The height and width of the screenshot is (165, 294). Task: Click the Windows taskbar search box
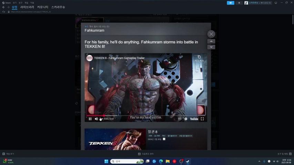click(x=127, y=161)
